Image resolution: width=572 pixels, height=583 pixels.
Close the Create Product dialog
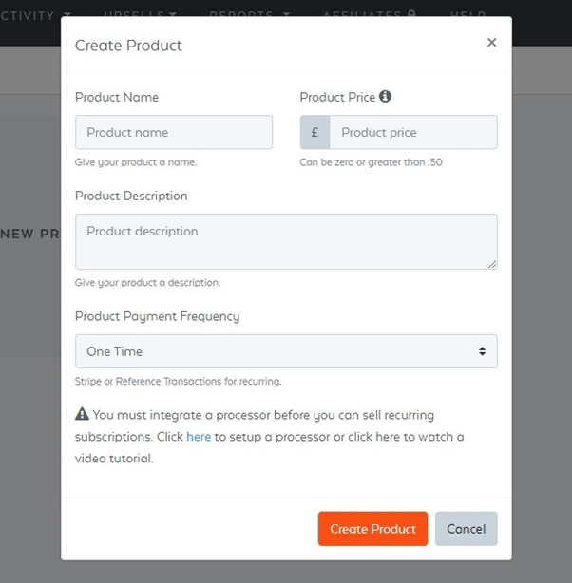pos(491,43)
